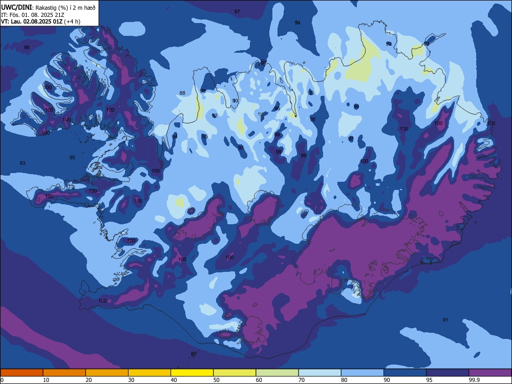Image resolution: width=512 pixels, height=384 pixels.
Task: Click the 0–10 % dark orange legend swatch
Action: pyautogui.click(x=22, y=373)
